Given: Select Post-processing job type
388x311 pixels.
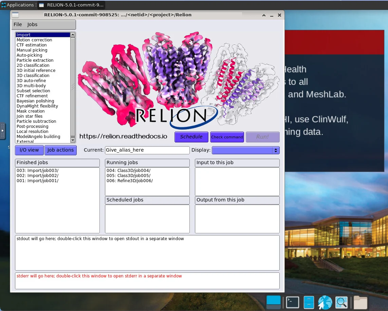Looking at the screenshot, I should pyautogui.click(x=43, y=126).
